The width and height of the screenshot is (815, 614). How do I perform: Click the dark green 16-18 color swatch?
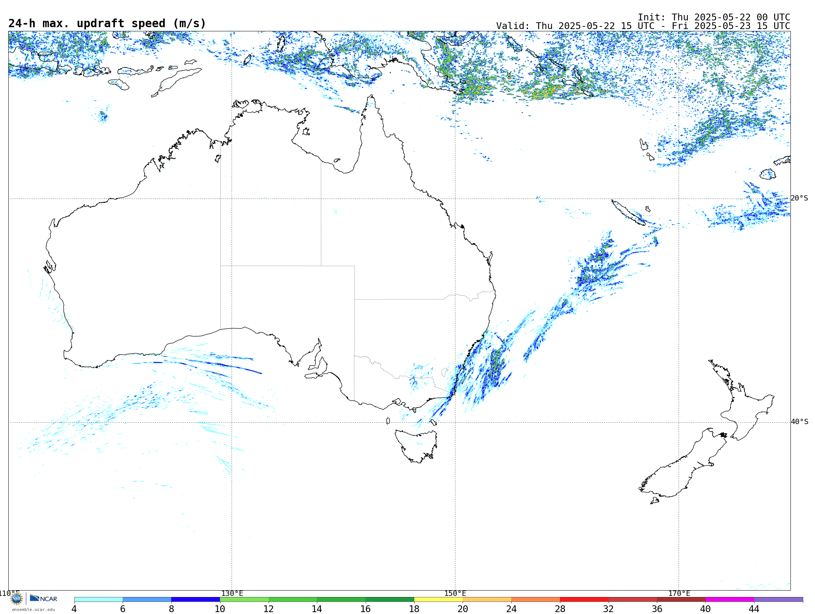tap(390, 600)
